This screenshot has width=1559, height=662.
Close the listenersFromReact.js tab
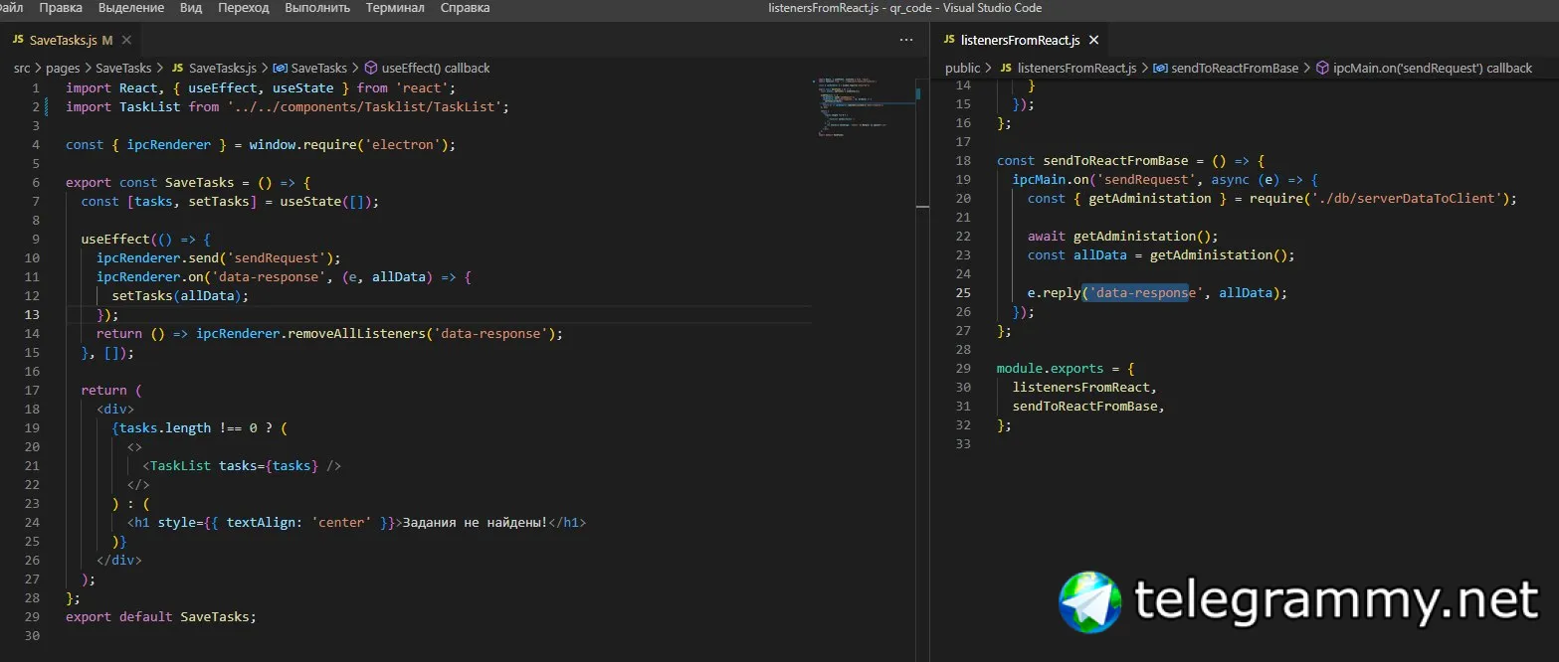[1094, 41]
